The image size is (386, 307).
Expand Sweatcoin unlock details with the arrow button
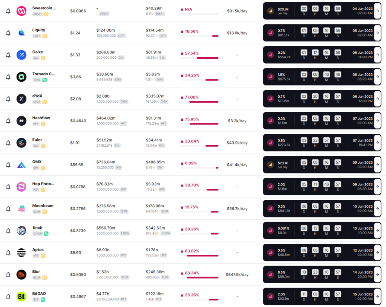[377, 11]
